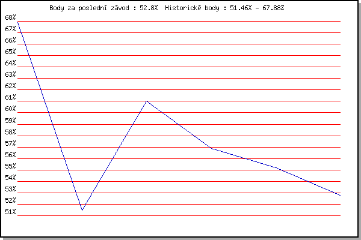The image size is (361, 240).
Task: Click the blue line's data point near 57%
Action: click(211, 148)
